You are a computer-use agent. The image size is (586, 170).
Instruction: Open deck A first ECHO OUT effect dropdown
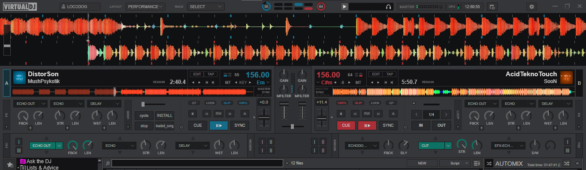30,104
